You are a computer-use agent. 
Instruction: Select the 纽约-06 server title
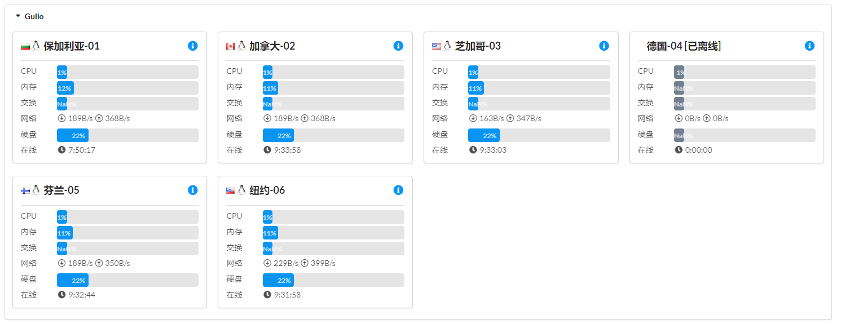click(267, 190)
